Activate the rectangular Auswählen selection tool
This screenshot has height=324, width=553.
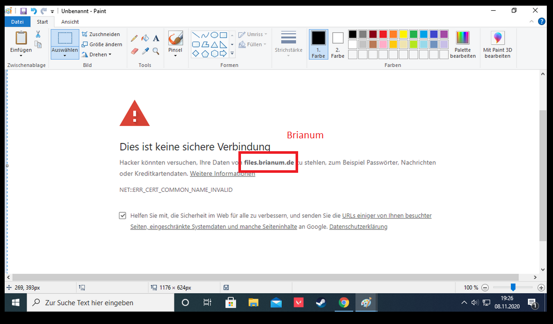point(65,38)
